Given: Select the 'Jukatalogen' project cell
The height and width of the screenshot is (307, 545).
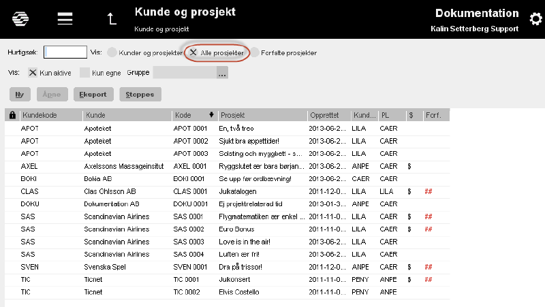Looking at the screenshot, I should (x=237, y=191).
